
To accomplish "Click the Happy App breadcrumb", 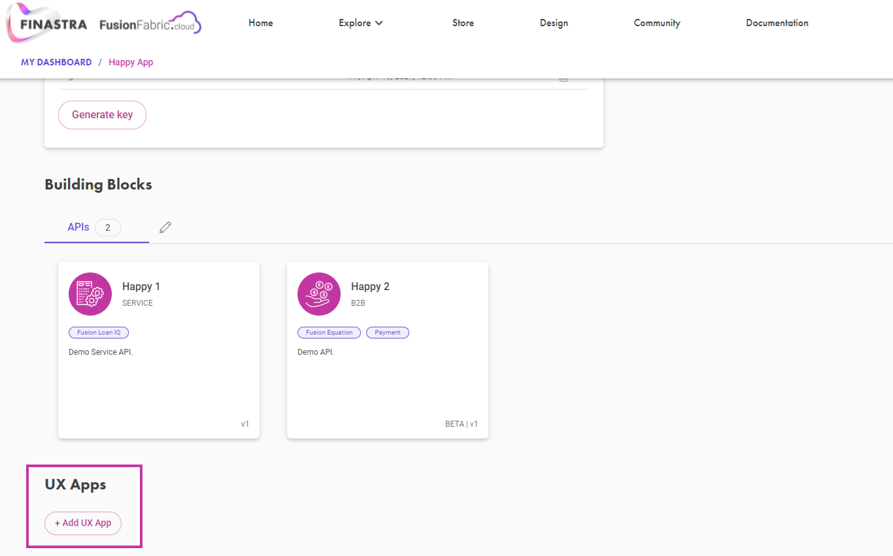I will click(x=131, y=62).
